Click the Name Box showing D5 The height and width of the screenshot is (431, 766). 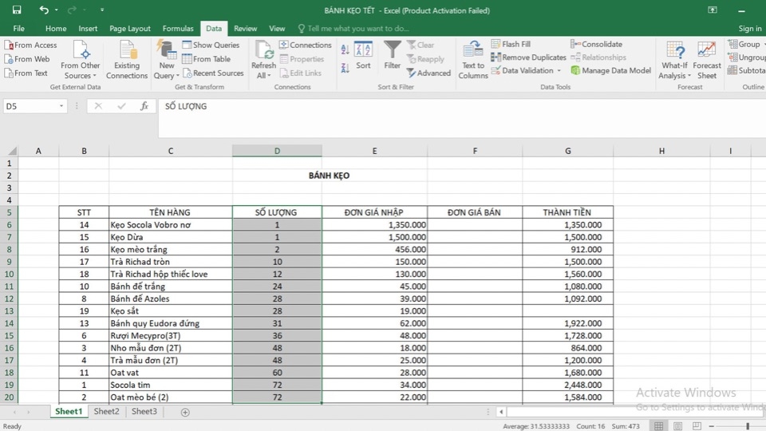point(30,106)
